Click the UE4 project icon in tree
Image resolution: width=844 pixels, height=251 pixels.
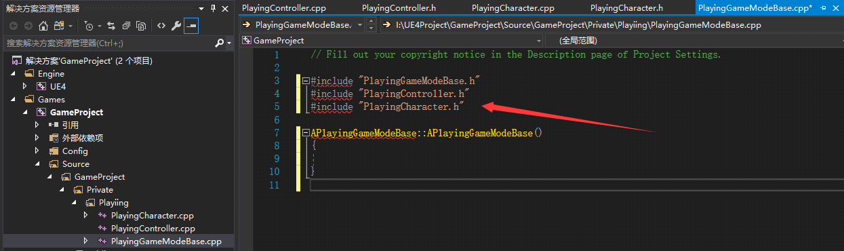pos(41,86)
